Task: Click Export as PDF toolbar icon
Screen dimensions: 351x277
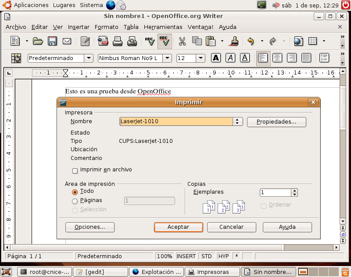Action: (x=103, y=42)
